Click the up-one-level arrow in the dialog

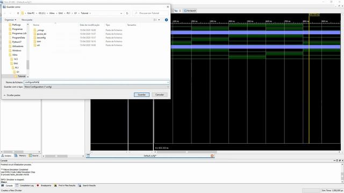tap(18, 13)
